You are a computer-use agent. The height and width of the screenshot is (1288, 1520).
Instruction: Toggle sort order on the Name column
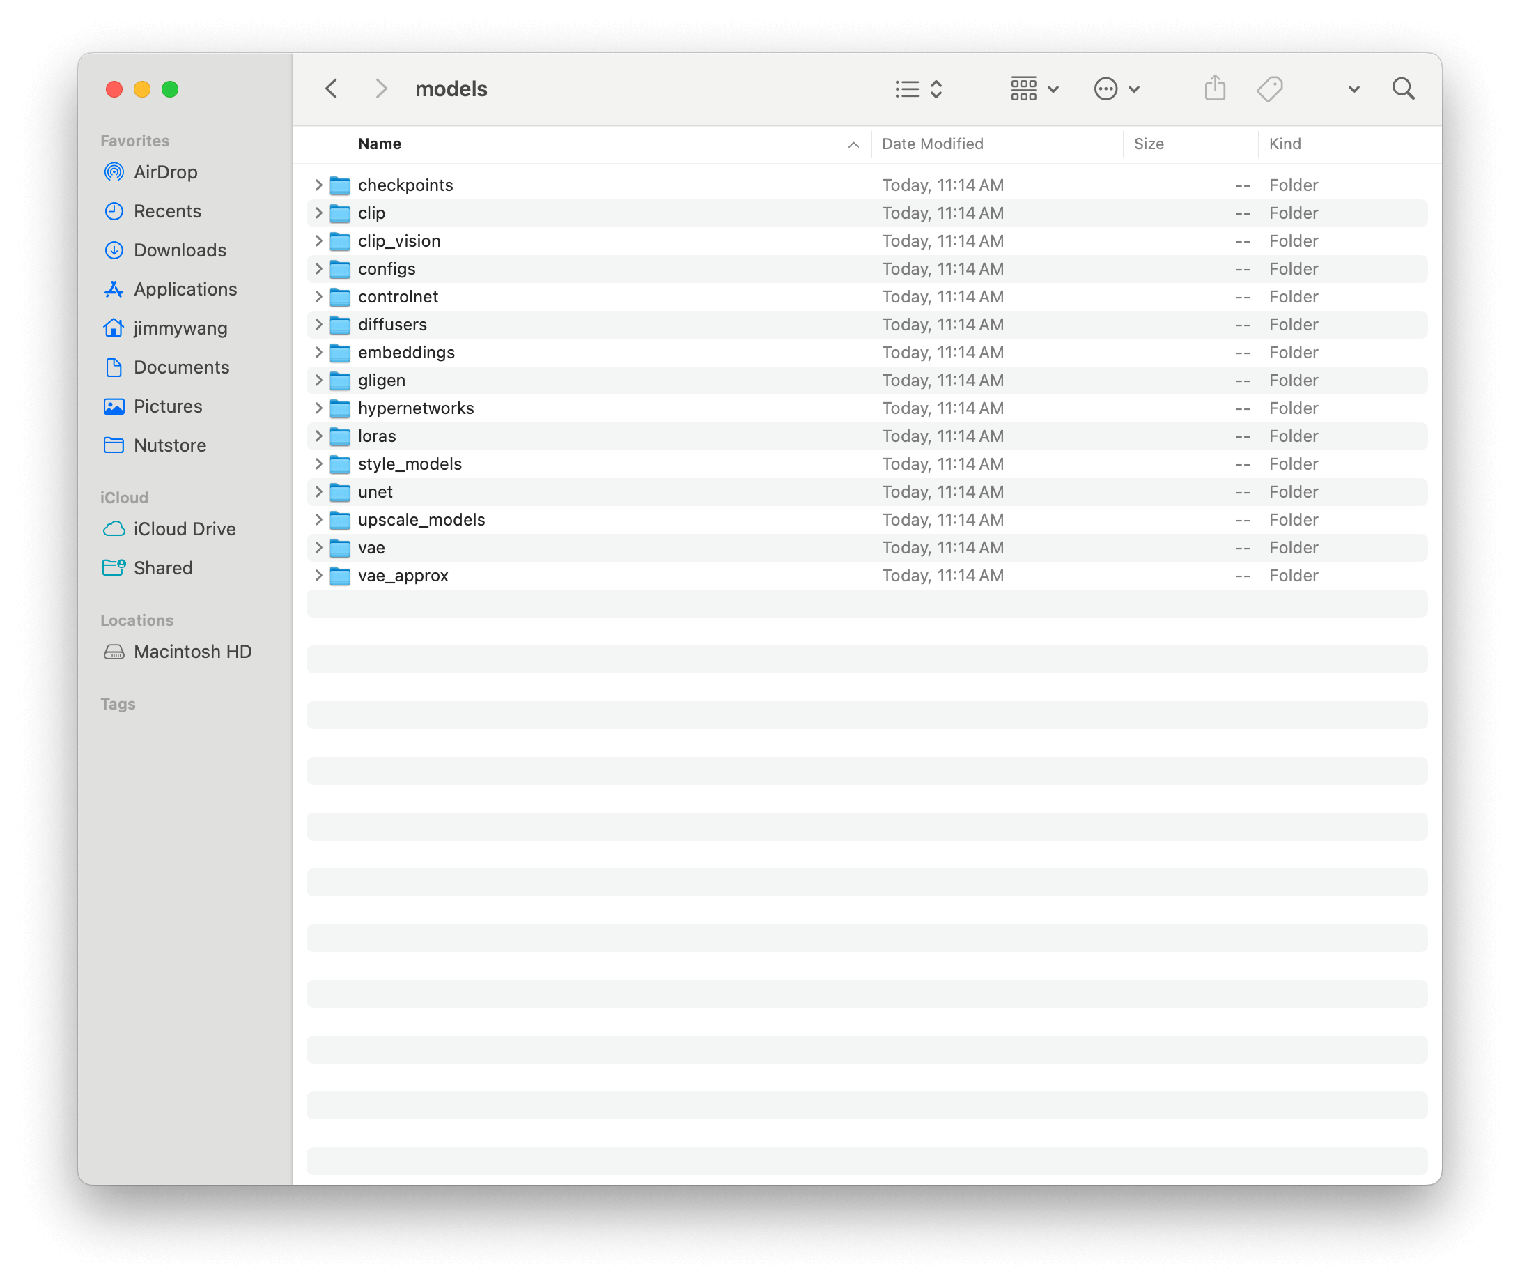(x=379, y=144)
